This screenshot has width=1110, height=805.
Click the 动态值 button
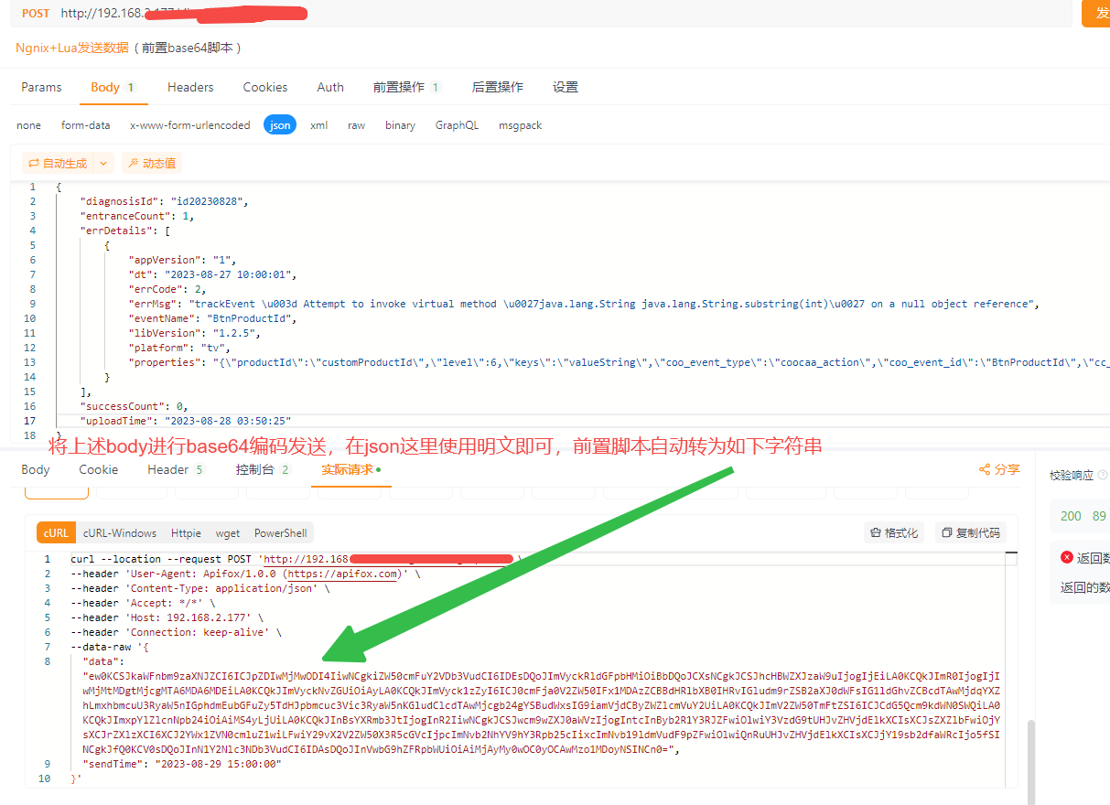(152, 163)
